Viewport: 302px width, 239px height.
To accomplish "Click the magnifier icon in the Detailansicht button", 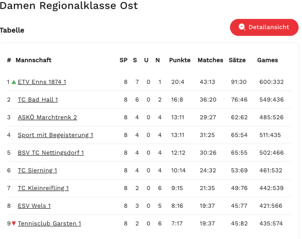I will [242, 27].
